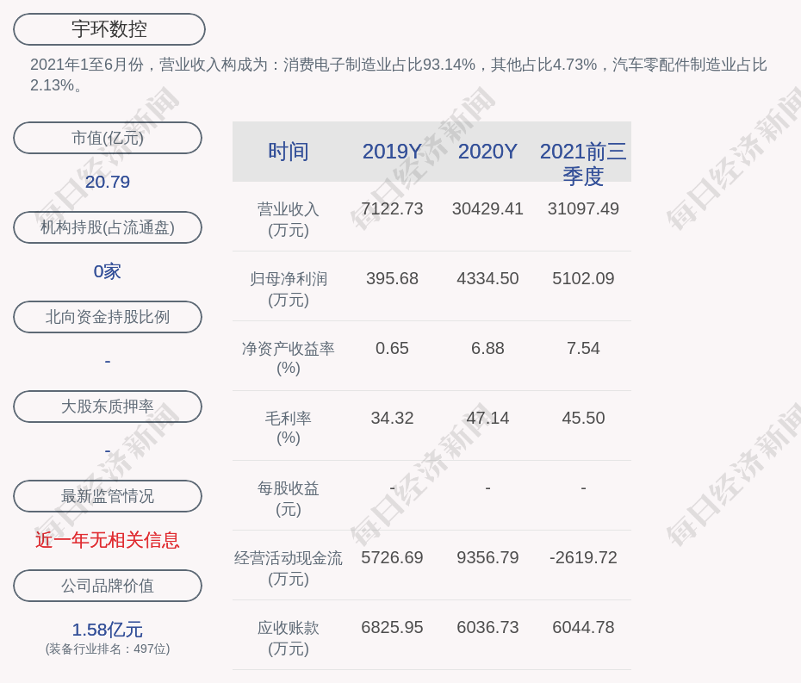
Task: Select gross margin value 45.50
Action: pos(583,418)
